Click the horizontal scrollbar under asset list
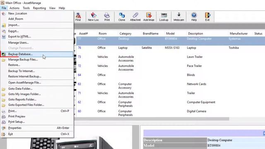The image size is (265, 149). pos(152,119)
